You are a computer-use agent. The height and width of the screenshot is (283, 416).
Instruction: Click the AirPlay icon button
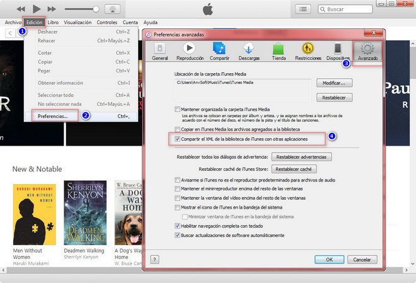point(112,9)
